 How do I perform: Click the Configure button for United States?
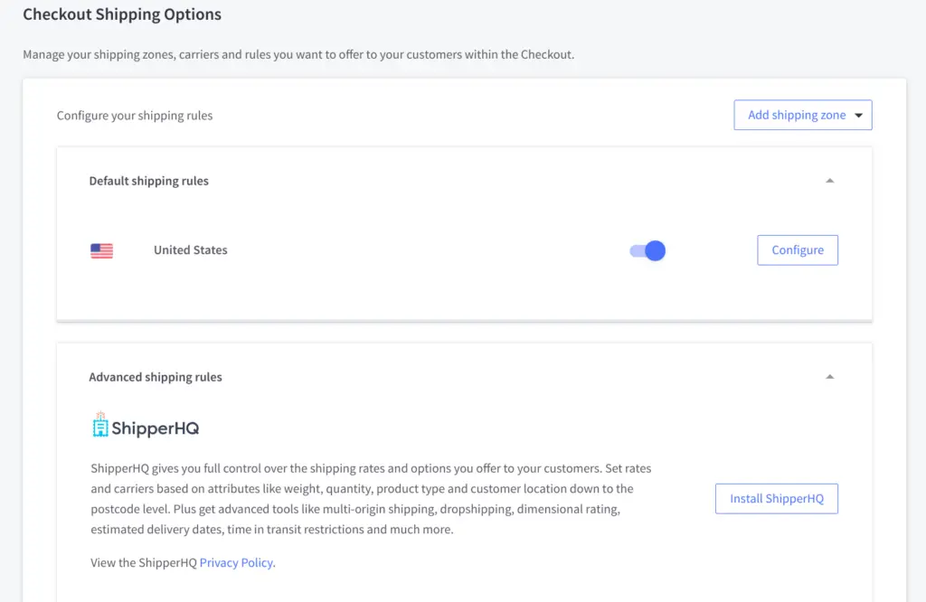point(797,250)
